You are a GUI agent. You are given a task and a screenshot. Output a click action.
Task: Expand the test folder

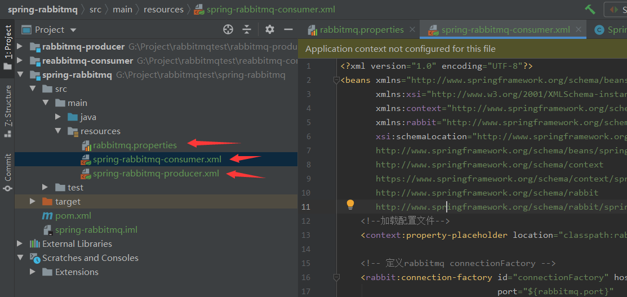(46, 187)
